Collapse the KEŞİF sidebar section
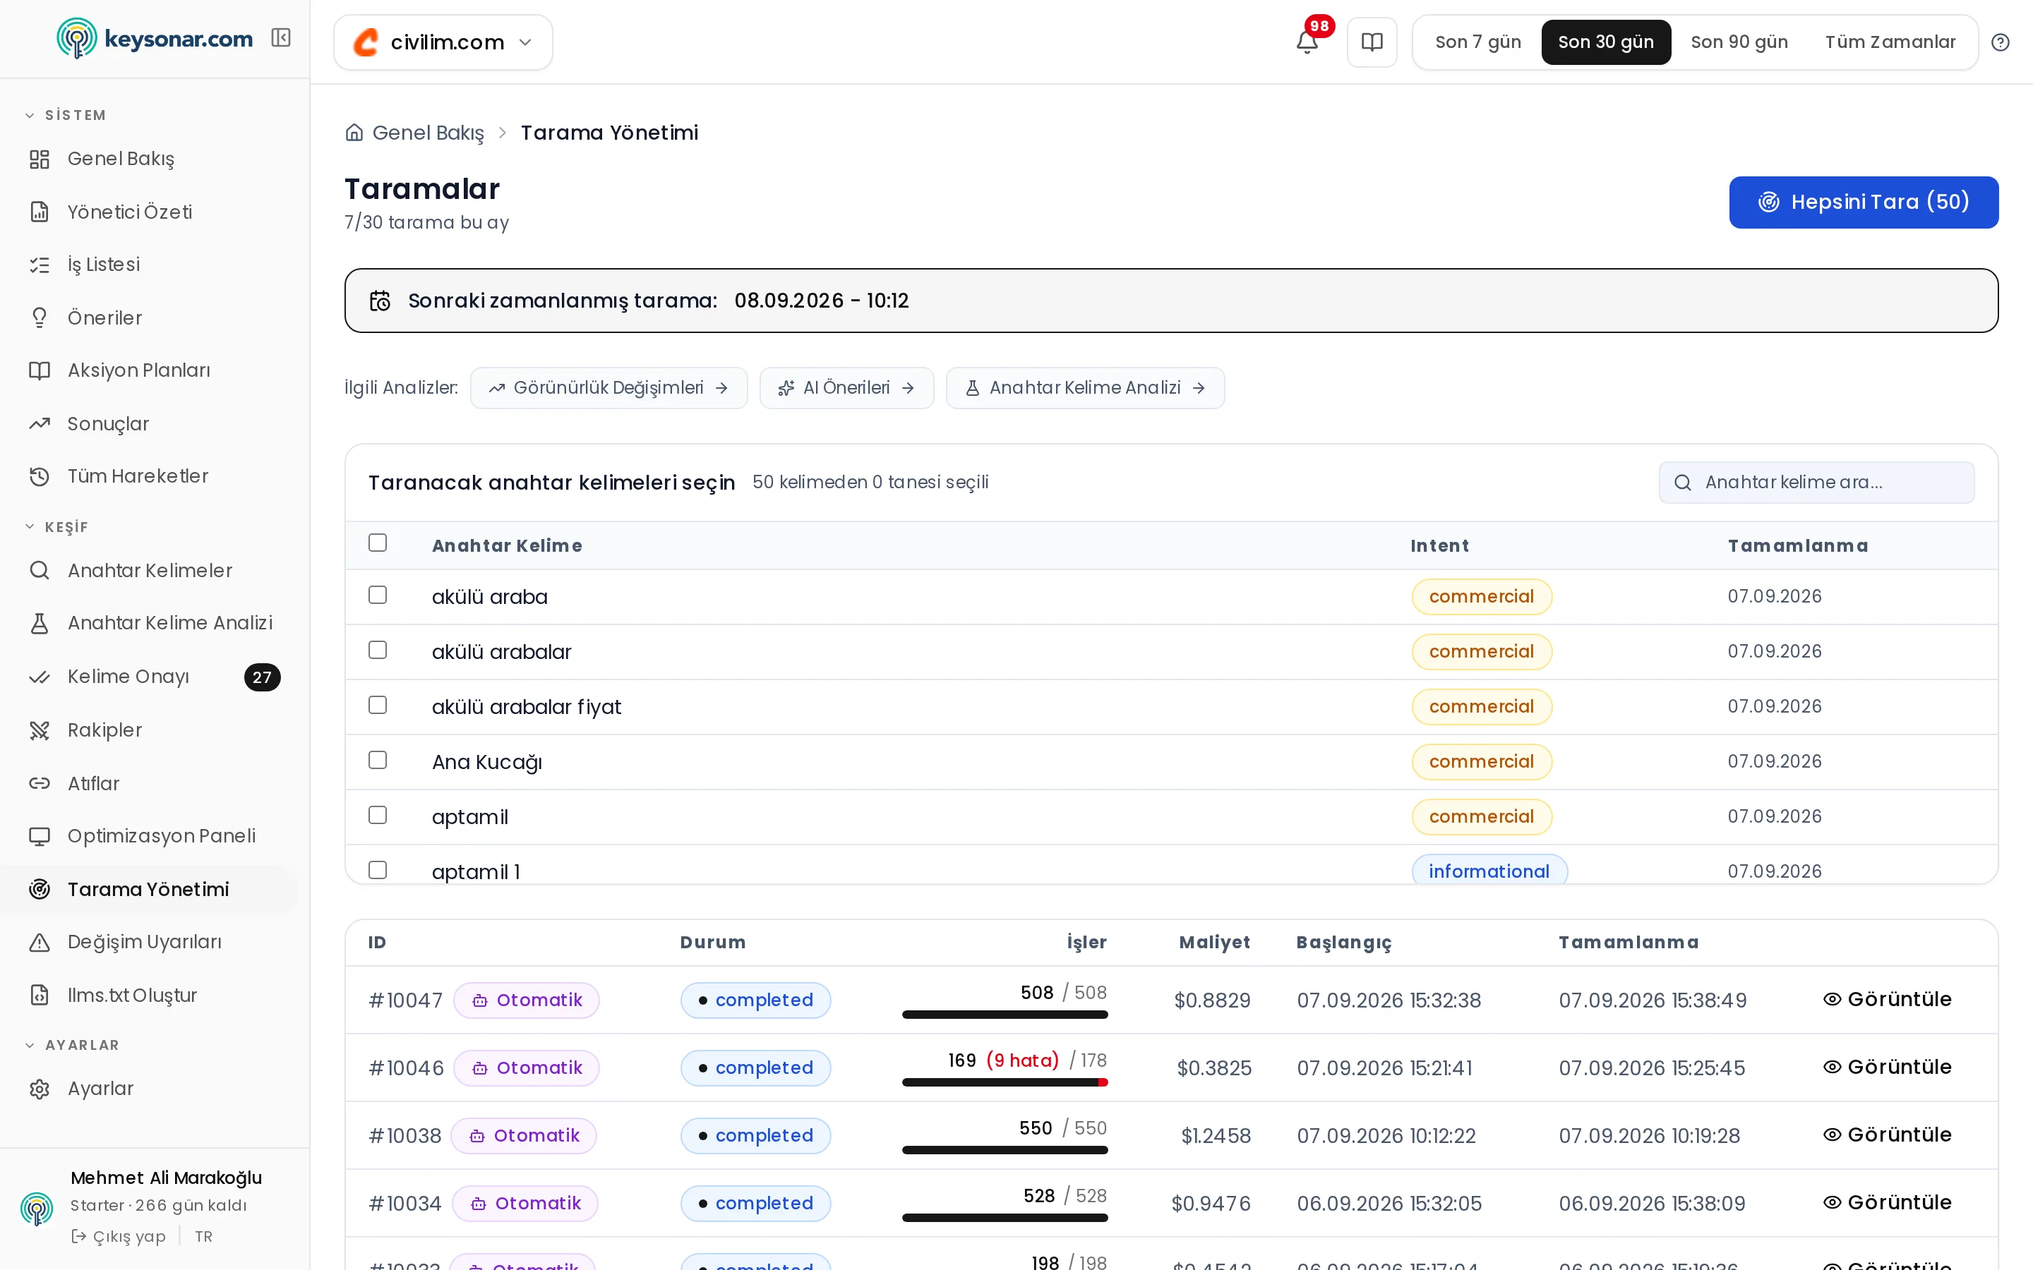The width and height of the screenshot is (2033, 1270). (x=56, y=526)
